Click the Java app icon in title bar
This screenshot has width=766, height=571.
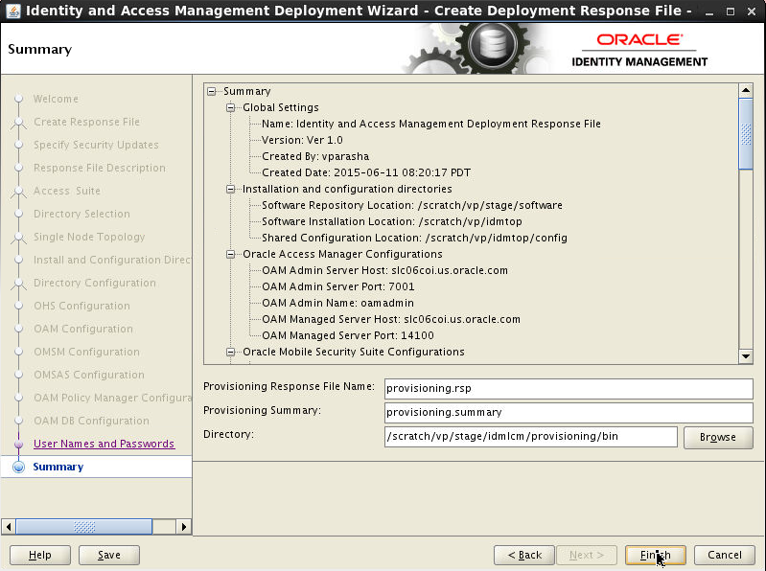13,11
